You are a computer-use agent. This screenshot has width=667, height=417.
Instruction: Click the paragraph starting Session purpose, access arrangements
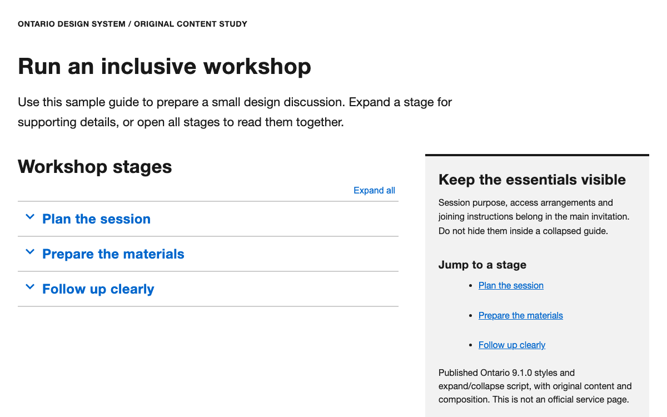534,217
